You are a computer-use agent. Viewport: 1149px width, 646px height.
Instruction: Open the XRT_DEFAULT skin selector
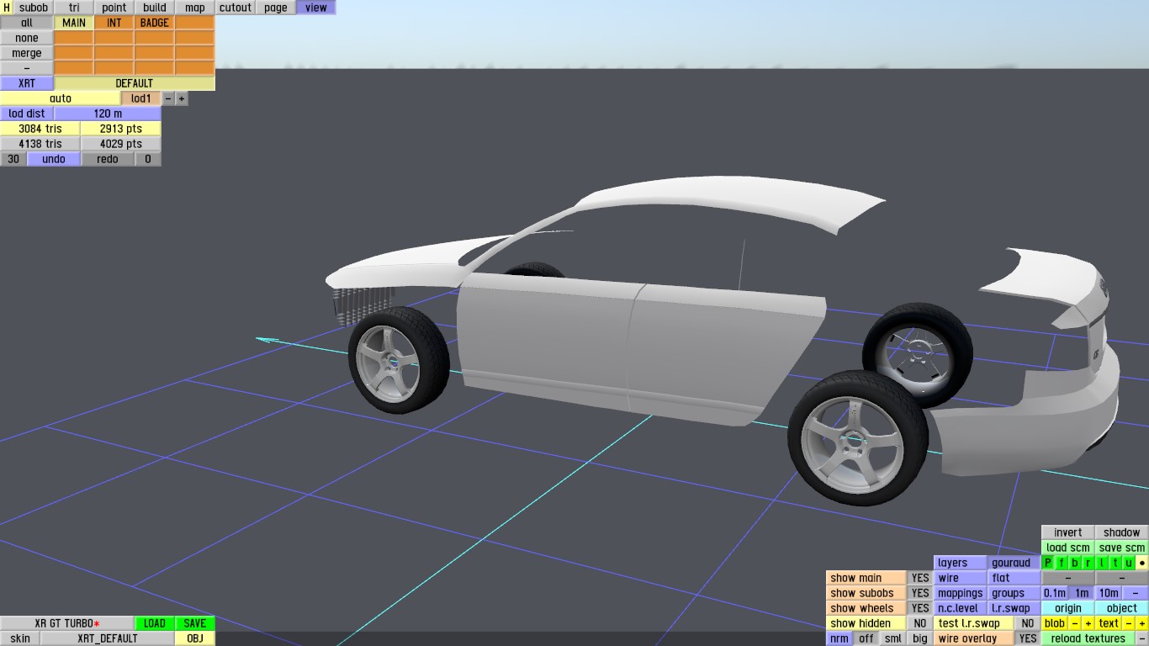pyautogui.click(x=108, y=638)
